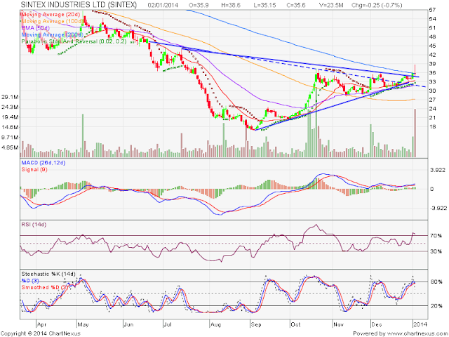Screen dimensions: 449x337
Task: Click the Chg=-0.25 (-0.7%) change value
Action: click(x=377, y=5)
